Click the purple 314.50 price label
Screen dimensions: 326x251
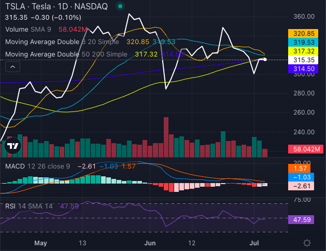click(x=303, y=68)
